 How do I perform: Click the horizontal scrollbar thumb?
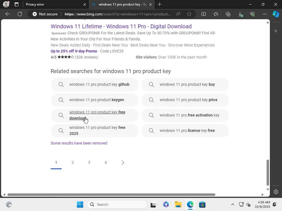[111, 195]
